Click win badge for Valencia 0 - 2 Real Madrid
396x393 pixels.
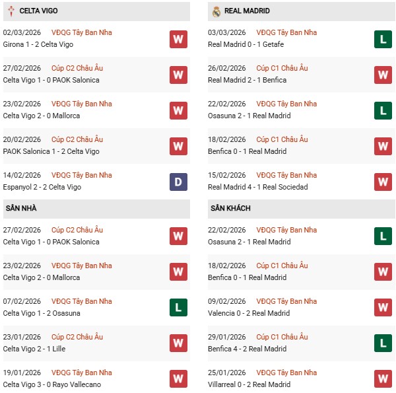(x=383, y=307)
